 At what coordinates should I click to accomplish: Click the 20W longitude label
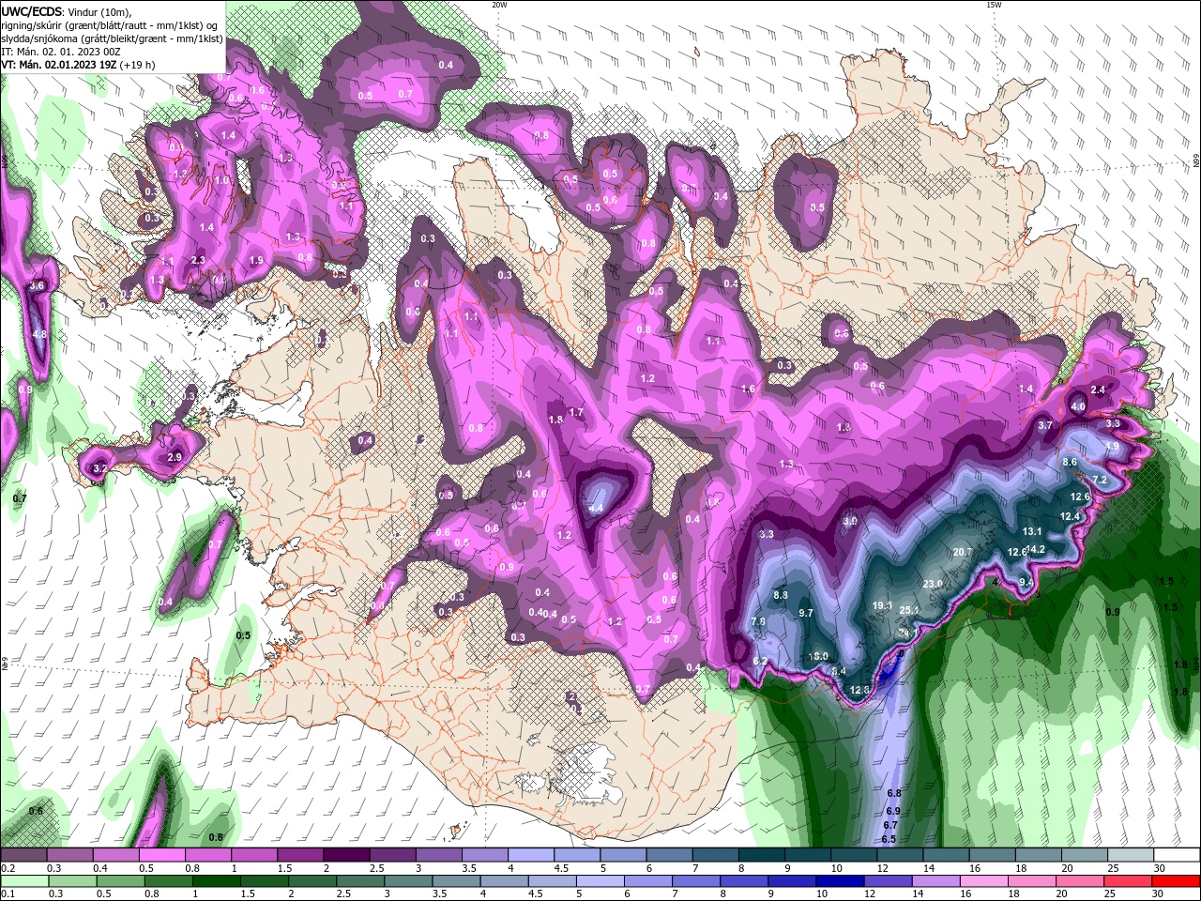pyautogui.click(x=499, y=5)
